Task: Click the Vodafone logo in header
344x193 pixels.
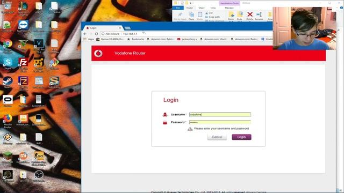Action: 98,54
